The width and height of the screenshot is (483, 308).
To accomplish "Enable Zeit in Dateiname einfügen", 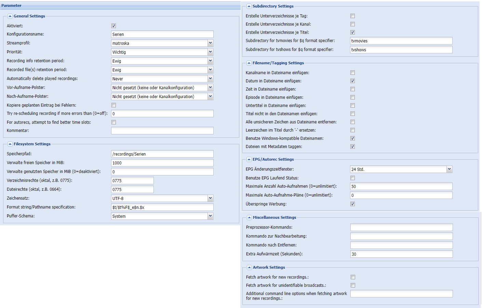I will coord(352,89).
